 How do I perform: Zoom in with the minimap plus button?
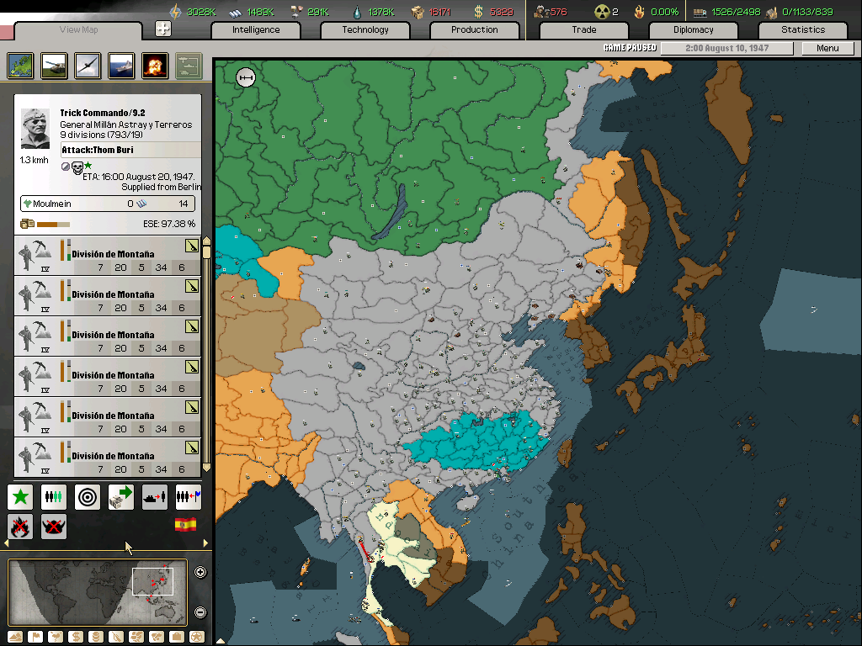point(200,573)
